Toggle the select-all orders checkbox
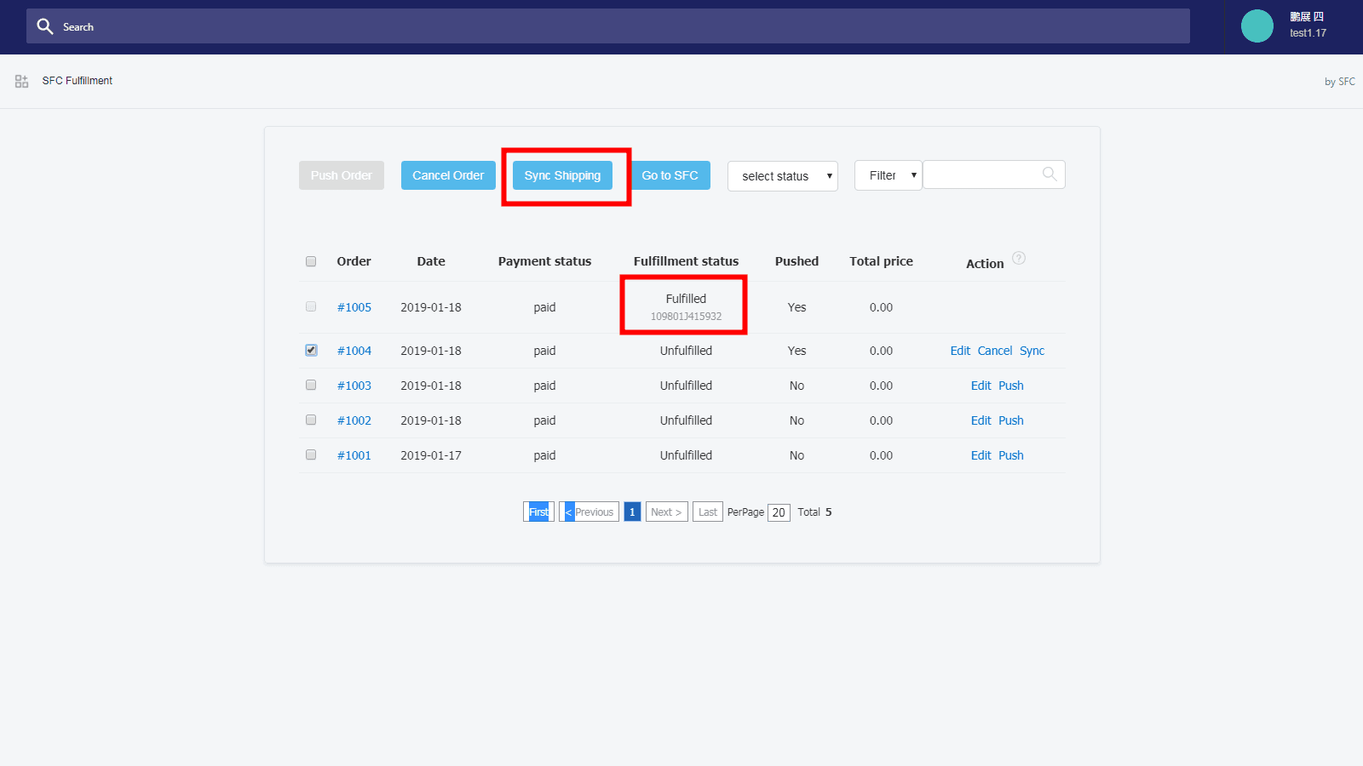 coord(311,261)
